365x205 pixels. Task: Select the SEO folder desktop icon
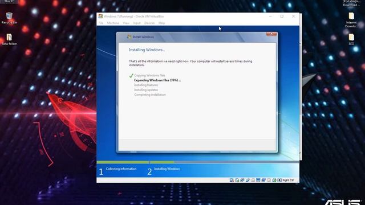point(351,39)
